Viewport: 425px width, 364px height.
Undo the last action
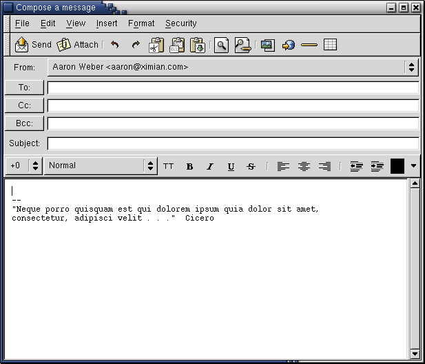click(x=115, y=45)
